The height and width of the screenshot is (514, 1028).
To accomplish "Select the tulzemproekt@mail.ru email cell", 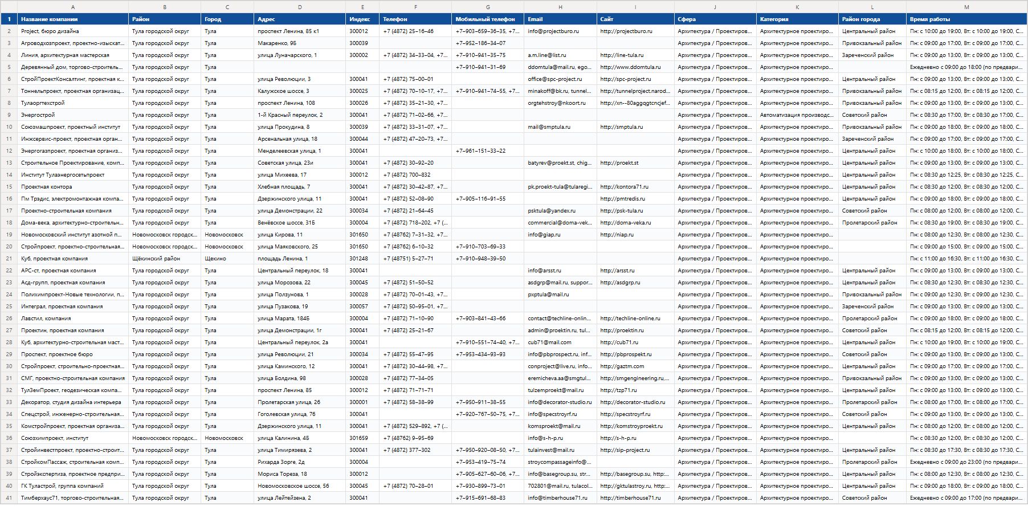I will (560, 390).
